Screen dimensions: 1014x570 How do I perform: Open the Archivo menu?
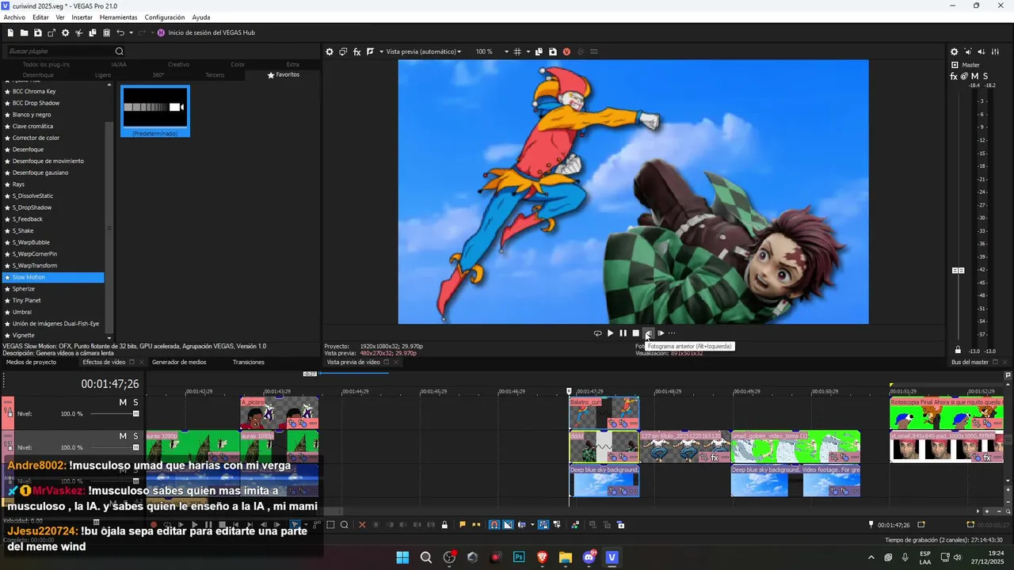14,17
